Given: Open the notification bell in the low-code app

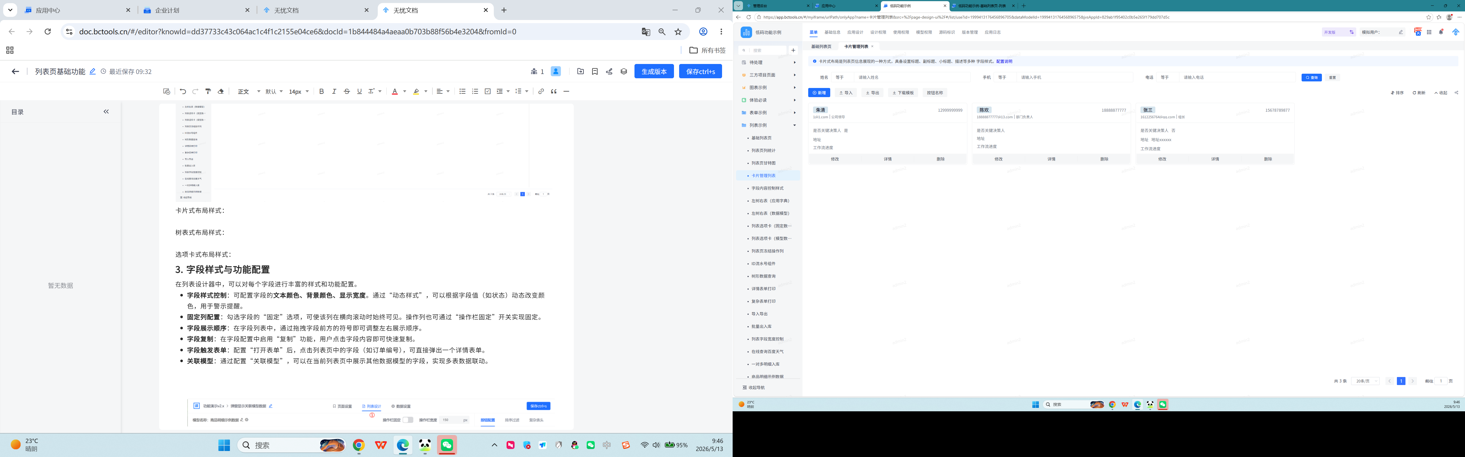Looking at the screenshot, I should tap(1441, 32).
